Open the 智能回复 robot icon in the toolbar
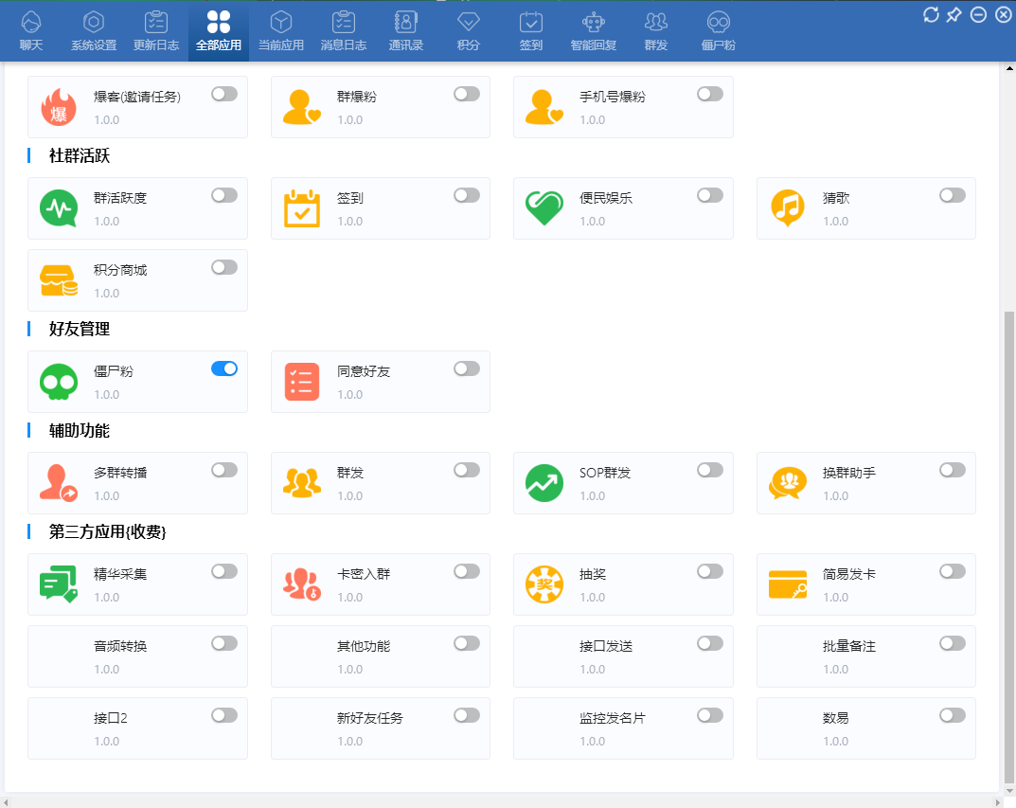 pyautogui.click(x=593, y=23)
